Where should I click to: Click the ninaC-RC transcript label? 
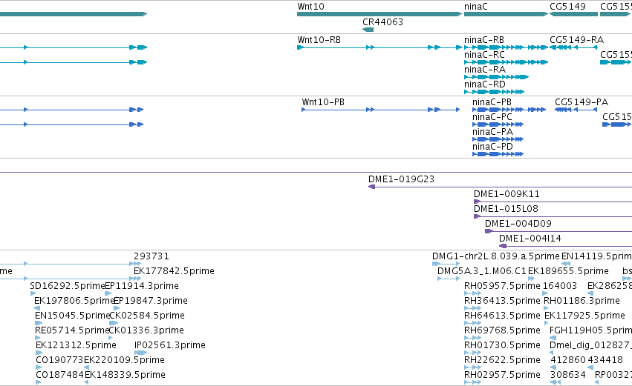[x=484, y=55]
